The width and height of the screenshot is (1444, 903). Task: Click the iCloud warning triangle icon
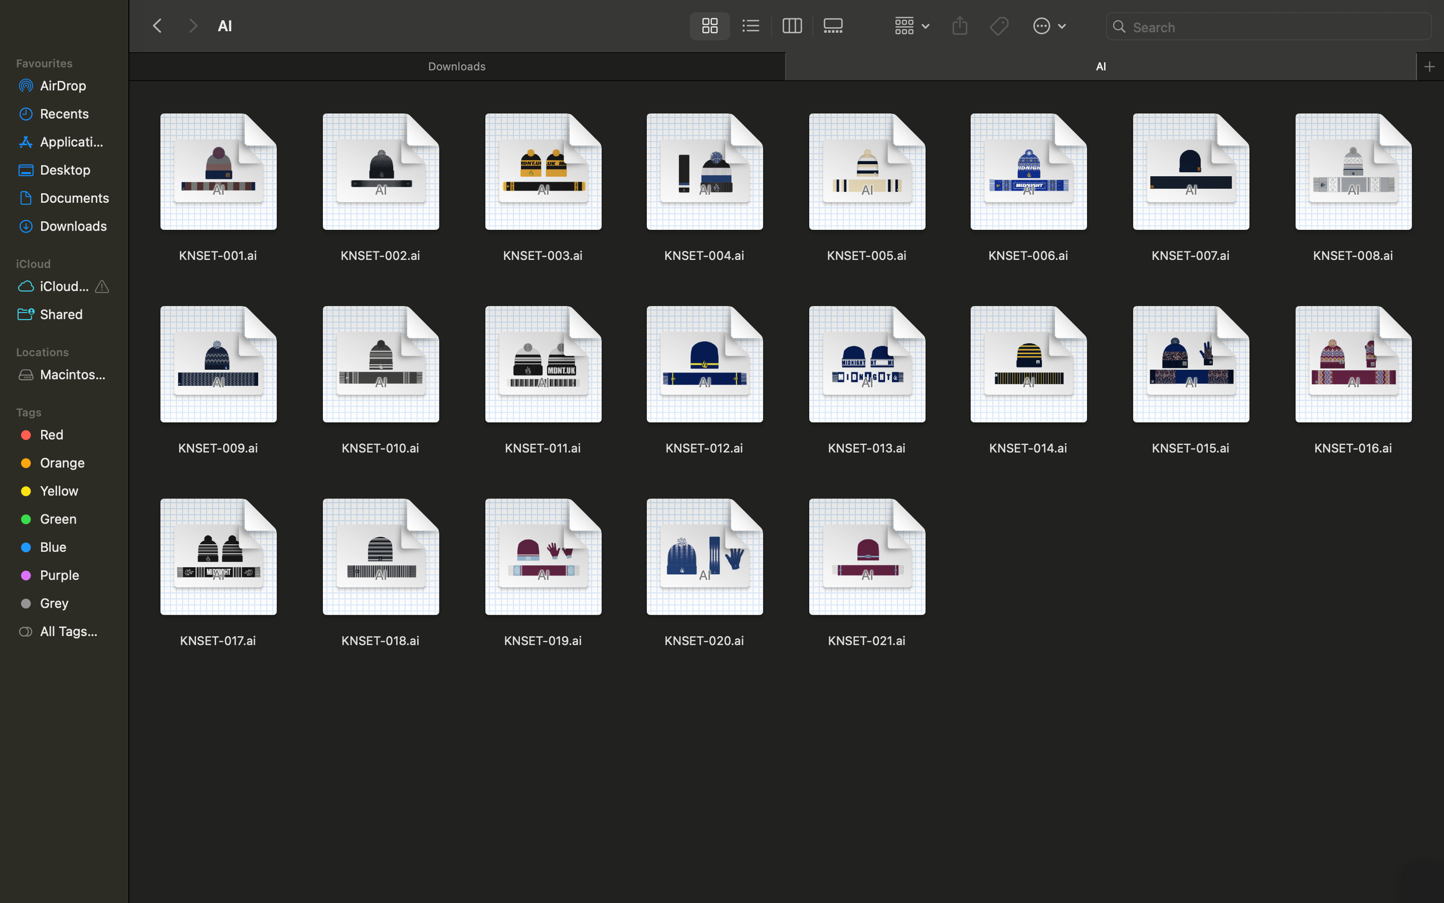pyautogui.click(x=102, y=287)
